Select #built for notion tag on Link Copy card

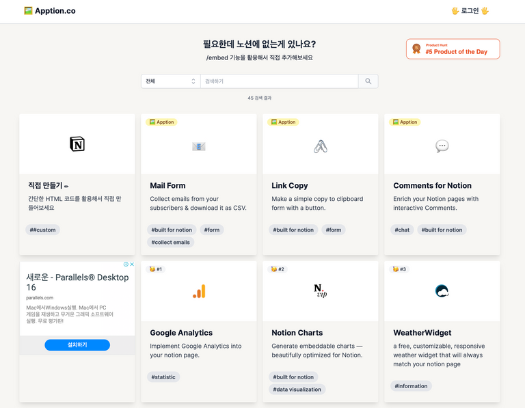293,230
